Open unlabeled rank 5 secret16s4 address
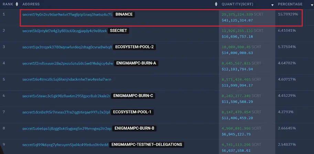Screen dimensions: 314x154 click(x=67, y=80)
